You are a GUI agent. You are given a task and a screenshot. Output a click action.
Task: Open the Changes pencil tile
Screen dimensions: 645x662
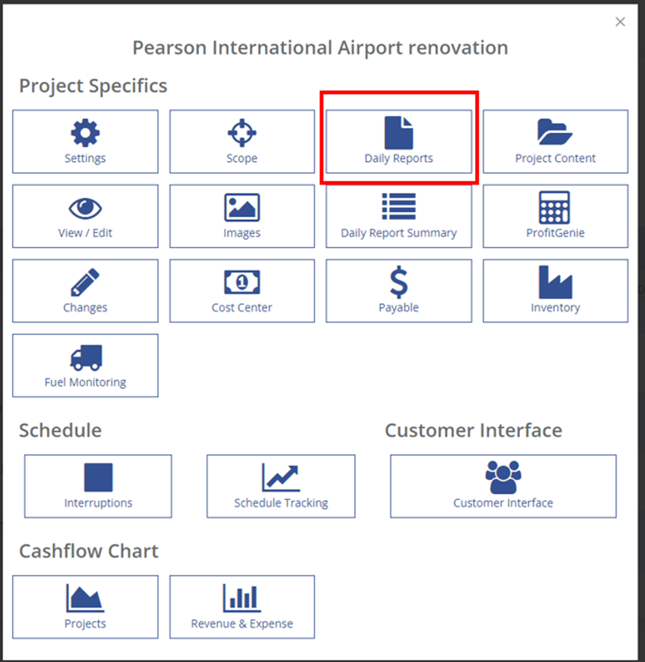[x=85, y=291]
